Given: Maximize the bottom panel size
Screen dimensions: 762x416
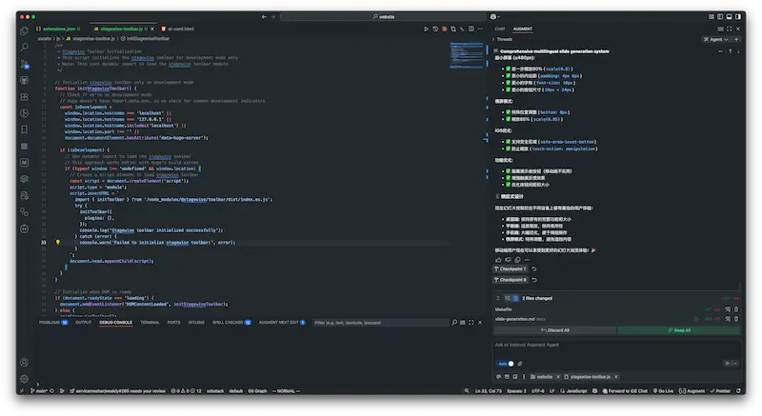Looking at the screenshot, I should click(x=471, y=323).
